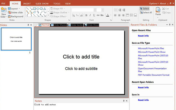Click PDF Portable Document Format link

153,75
